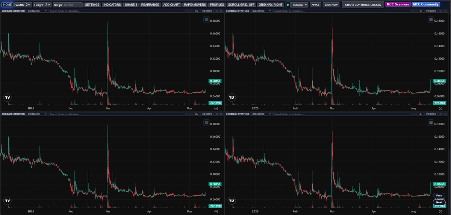Open the SETTINGS menu
This screenshot has width=451, height=215.
pos(92,5)
